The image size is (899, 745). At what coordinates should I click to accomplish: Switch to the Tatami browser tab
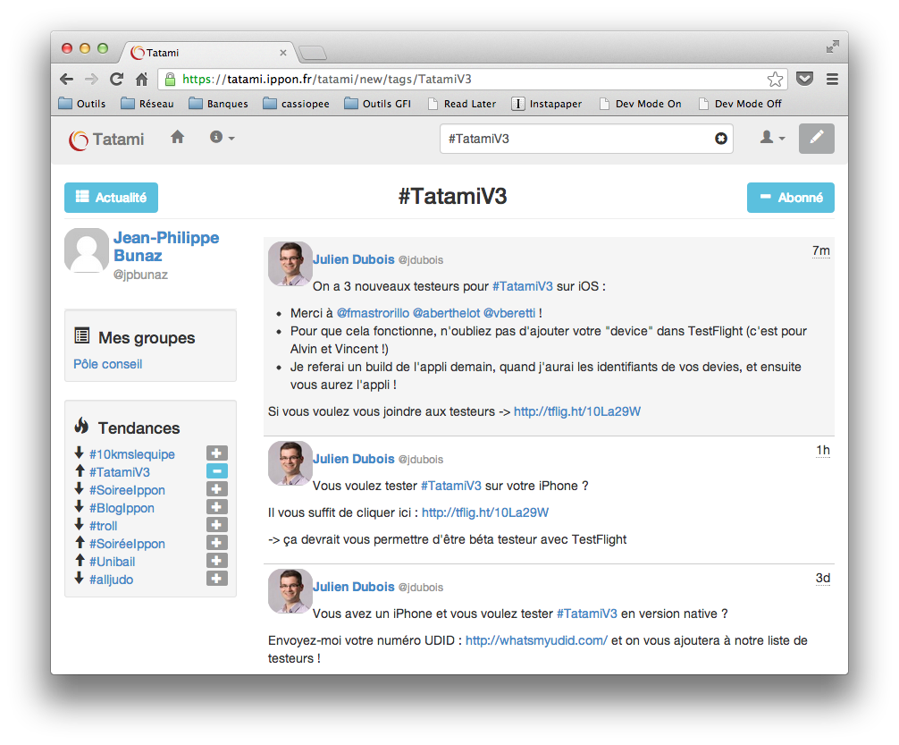tap(206, 53)
